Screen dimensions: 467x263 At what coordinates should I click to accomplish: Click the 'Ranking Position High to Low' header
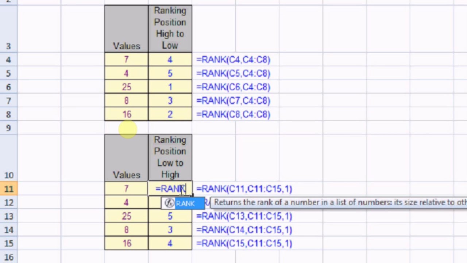[170, 29]
